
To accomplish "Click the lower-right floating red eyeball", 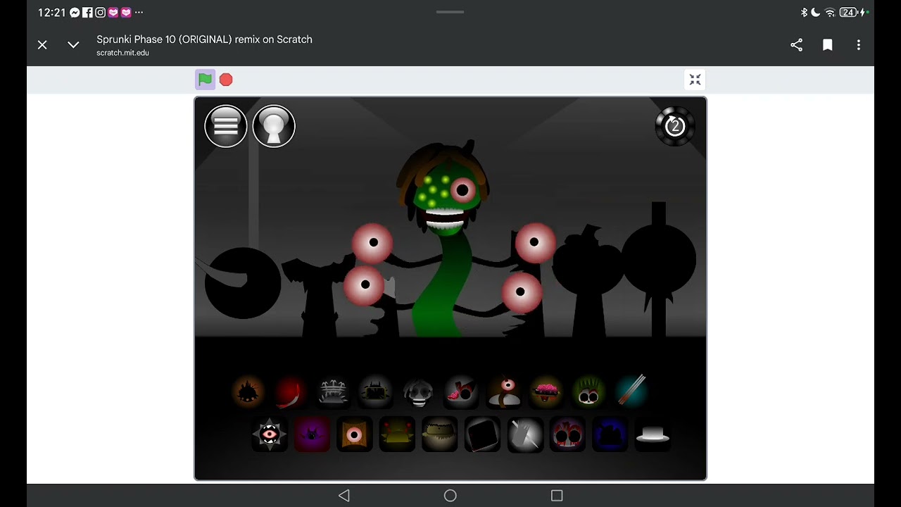I will [x=521, y=292].
